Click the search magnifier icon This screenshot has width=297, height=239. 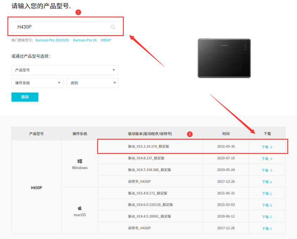[x=113, y=27]
